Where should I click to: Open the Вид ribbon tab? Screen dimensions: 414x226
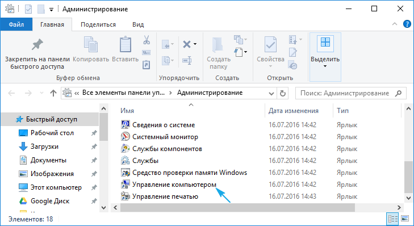pyautogui.click(x=138, y=24)
